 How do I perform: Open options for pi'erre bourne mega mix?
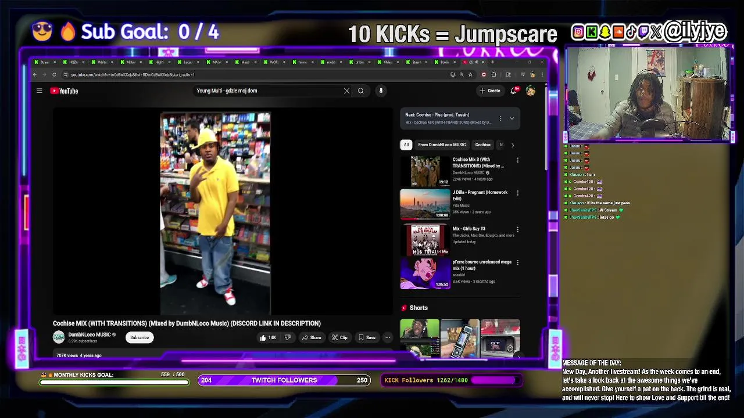(x=517, y=262)
